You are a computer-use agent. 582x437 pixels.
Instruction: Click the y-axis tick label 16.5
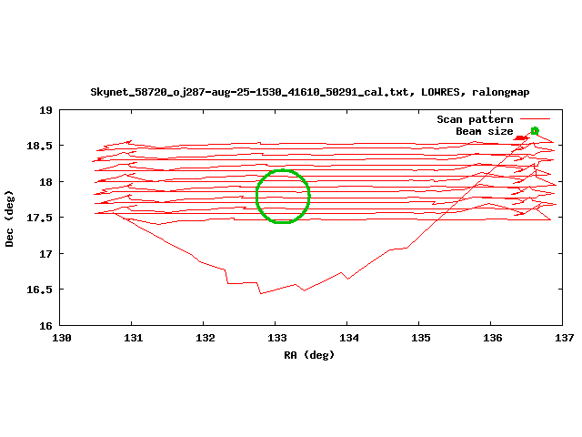click(40, 290)
